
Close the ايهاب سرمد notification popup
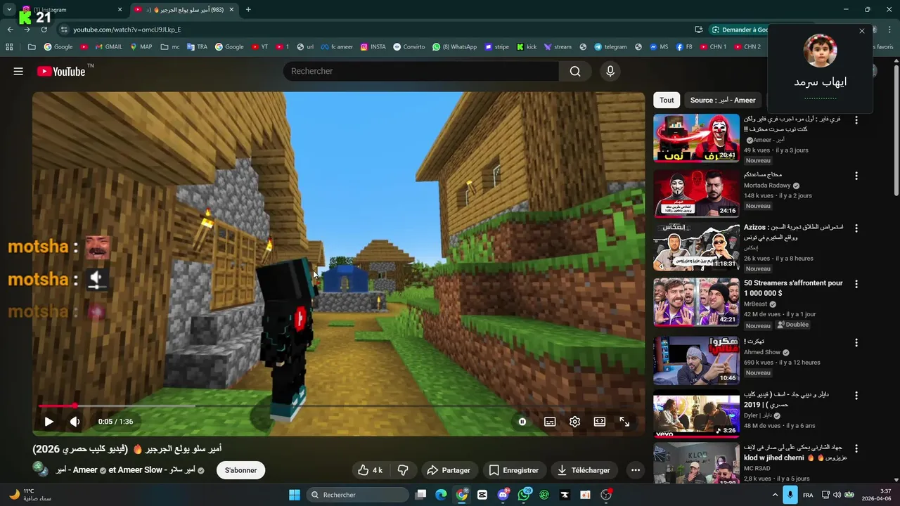pyautogui.click(x=862, y=31)
